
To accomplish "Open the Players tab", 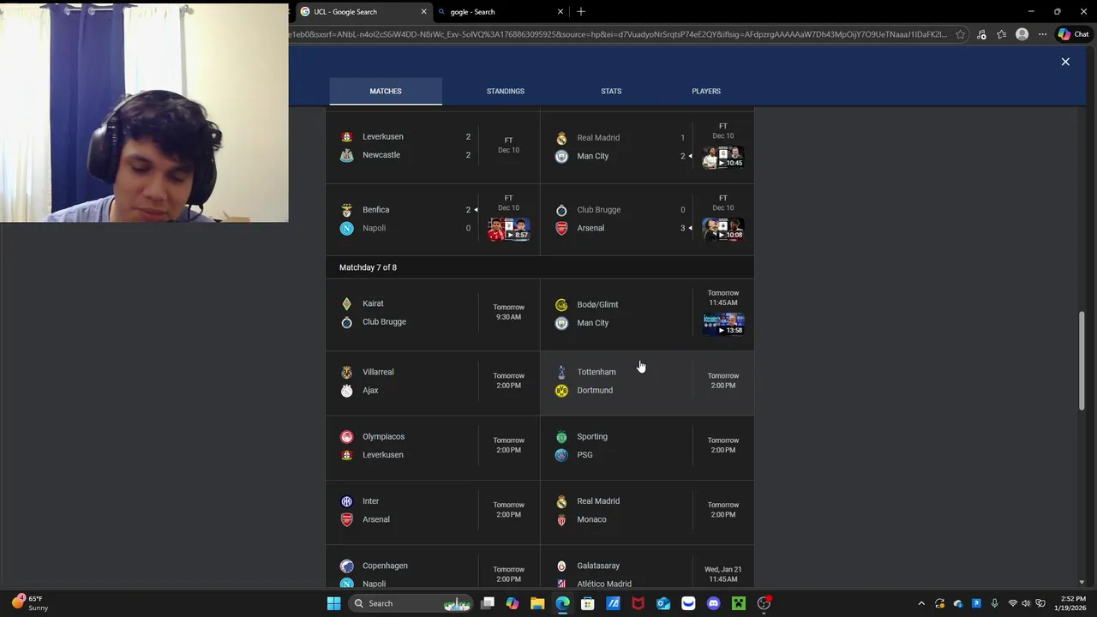I will tap(706, 91).
